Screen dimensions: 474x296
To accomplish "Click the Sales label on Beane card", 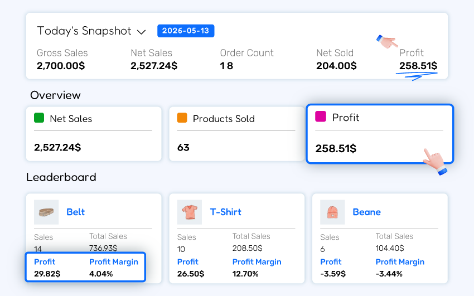I will point(330,237).
